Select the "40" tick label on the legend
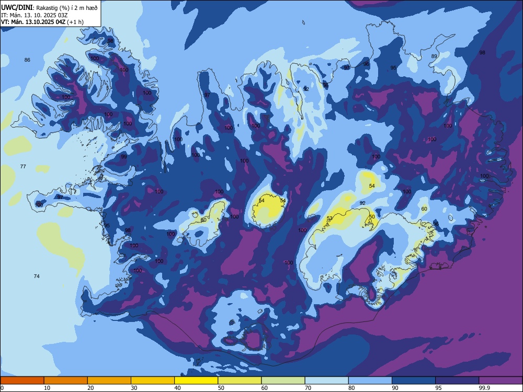Screen dimensions: 523x392 point(177,388)
